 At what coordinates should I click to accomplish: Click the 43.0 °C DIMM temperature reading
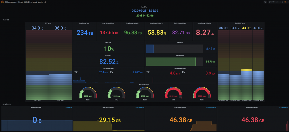(x=247, y=28)
